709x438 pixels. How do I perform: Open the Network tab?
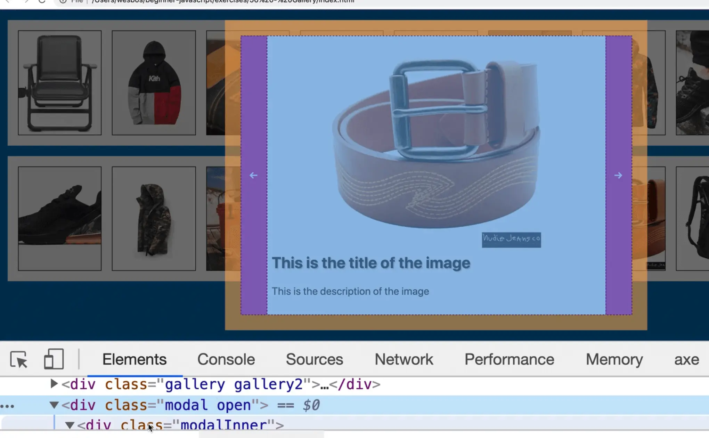point(404,359)
